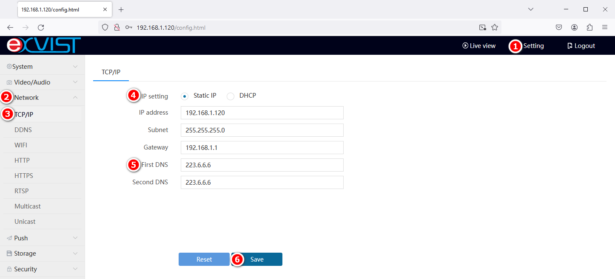
Task: Go to Live view page
Action: [479, 46]
